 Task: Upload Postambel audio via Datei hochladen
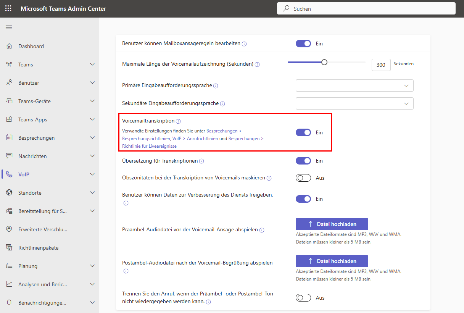click(332, 261)
